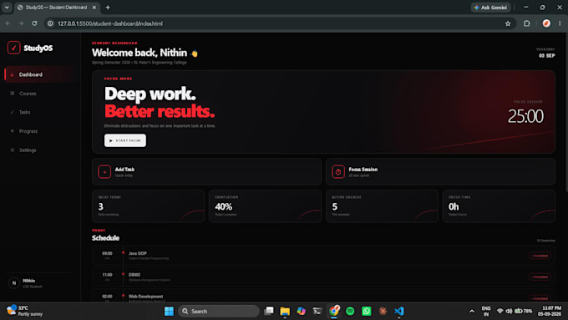Open Visual Studio Code from taskbar
This screenshot has width=568, height=320.
398,312
